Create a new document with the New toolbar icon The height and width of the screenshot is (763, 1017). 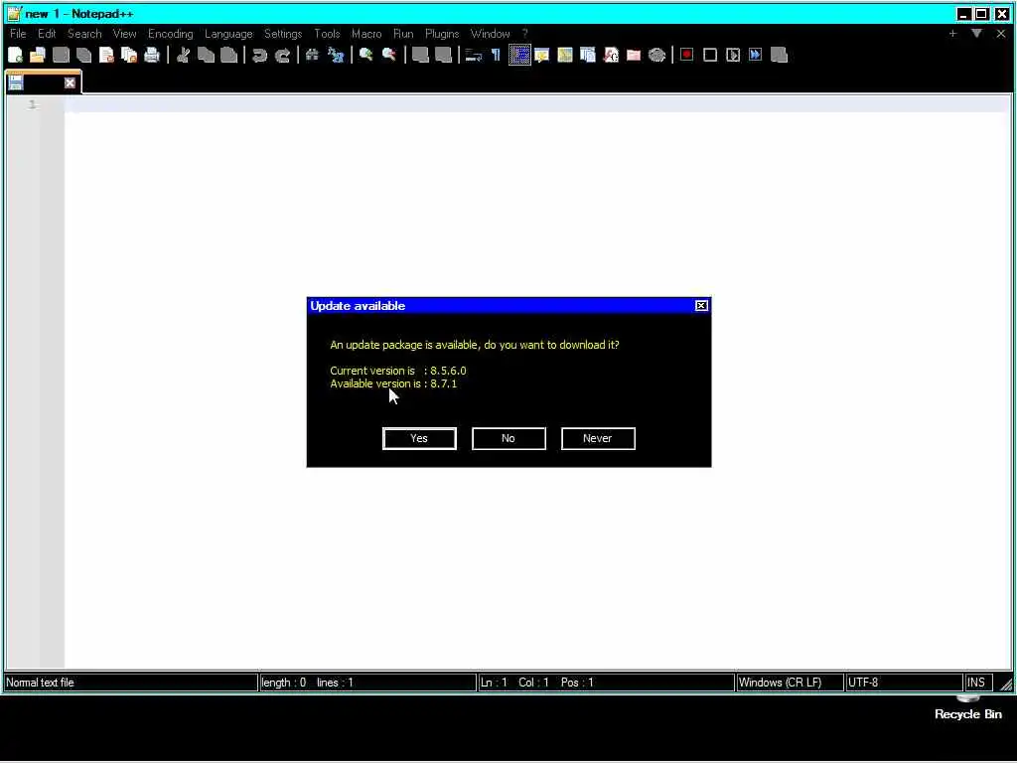coord(16,56)
